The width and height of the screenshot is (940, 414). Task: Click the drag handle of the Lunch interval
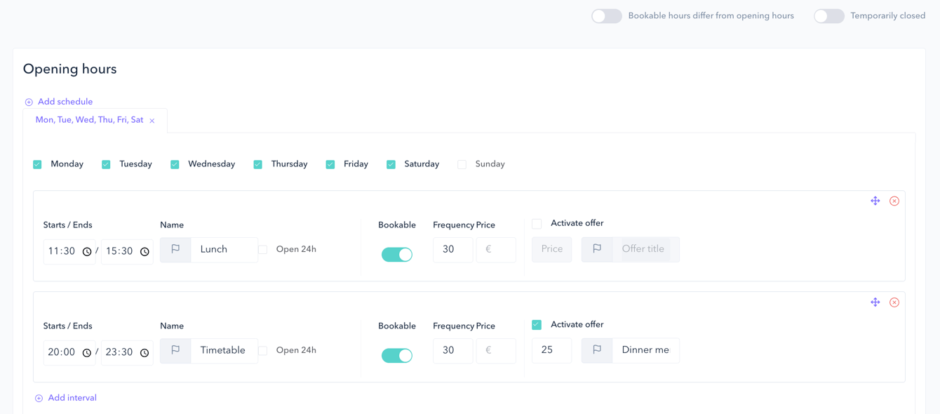(875, 201)
